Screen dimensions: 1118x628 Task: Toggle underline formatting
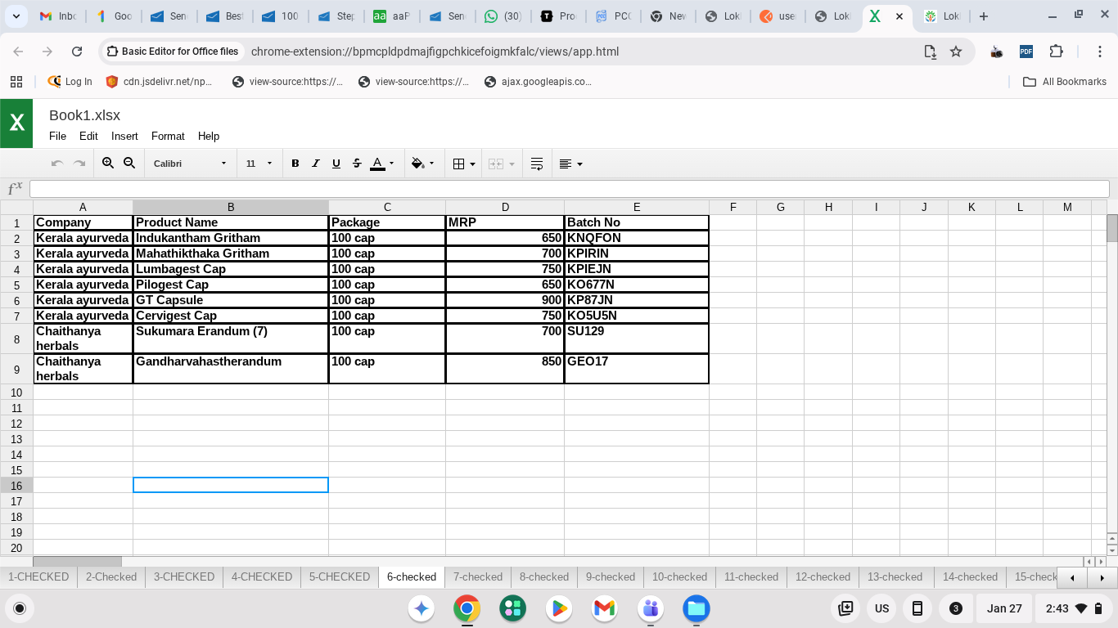tap(336, 164)
